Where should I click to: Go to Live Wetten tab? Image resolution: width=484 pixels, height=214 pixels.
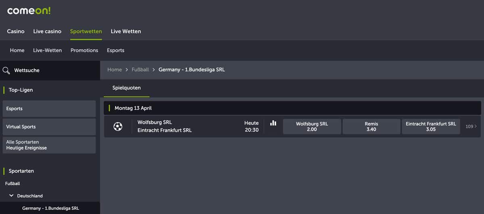tap(126, 31)
